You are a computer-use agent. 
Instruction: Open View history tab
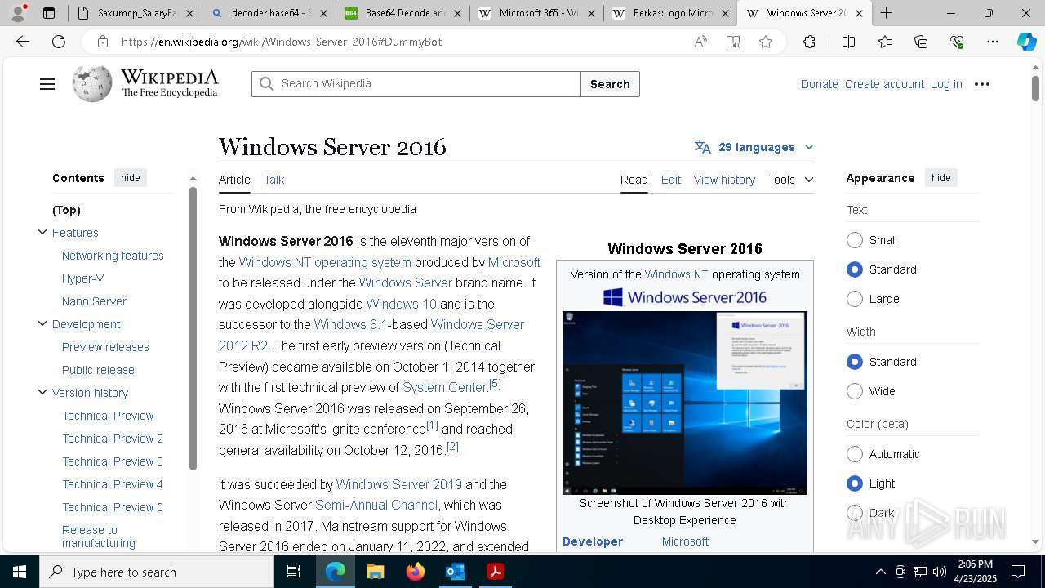pyautogui.click(x=724, y=180)
